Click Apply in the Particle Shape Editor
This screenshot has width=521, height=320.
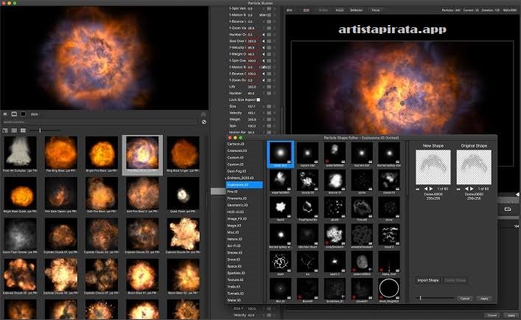click(484, 299)
